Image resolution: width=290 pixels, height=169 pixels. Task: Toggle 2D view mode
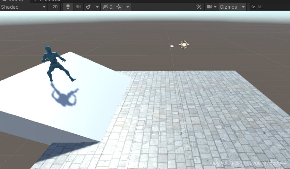coord(55,7)
